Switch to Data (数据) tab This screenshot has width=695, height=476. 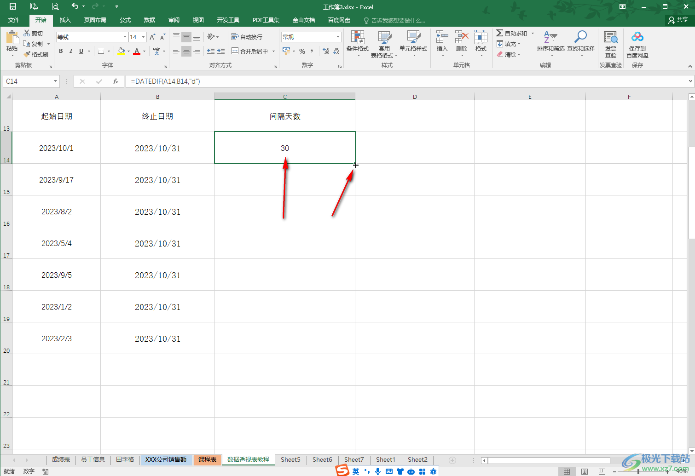point(150,20)
